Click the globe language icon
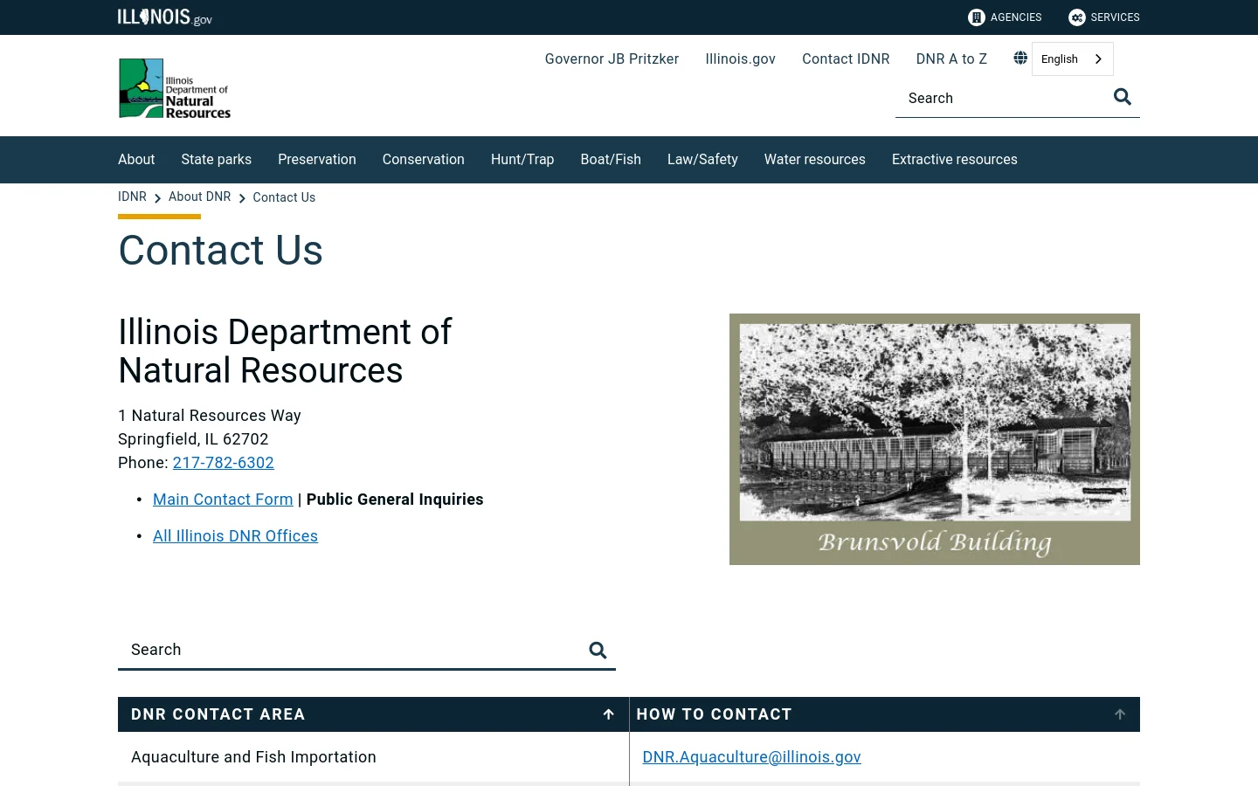This screenshot has width=1258, height=786. pyautogui.click(x=1020, y=59)
